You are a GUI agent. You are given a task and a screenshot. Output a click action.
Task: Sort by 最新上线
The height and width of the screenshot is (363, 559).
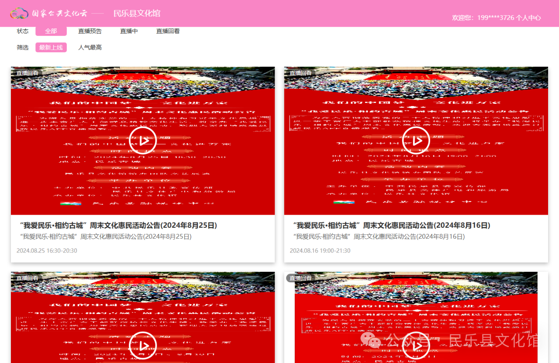coord(51,47)
